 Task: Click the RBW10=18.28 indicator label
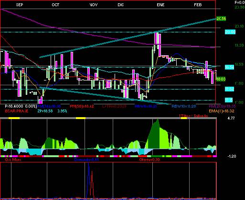click(x=184, y=106)
